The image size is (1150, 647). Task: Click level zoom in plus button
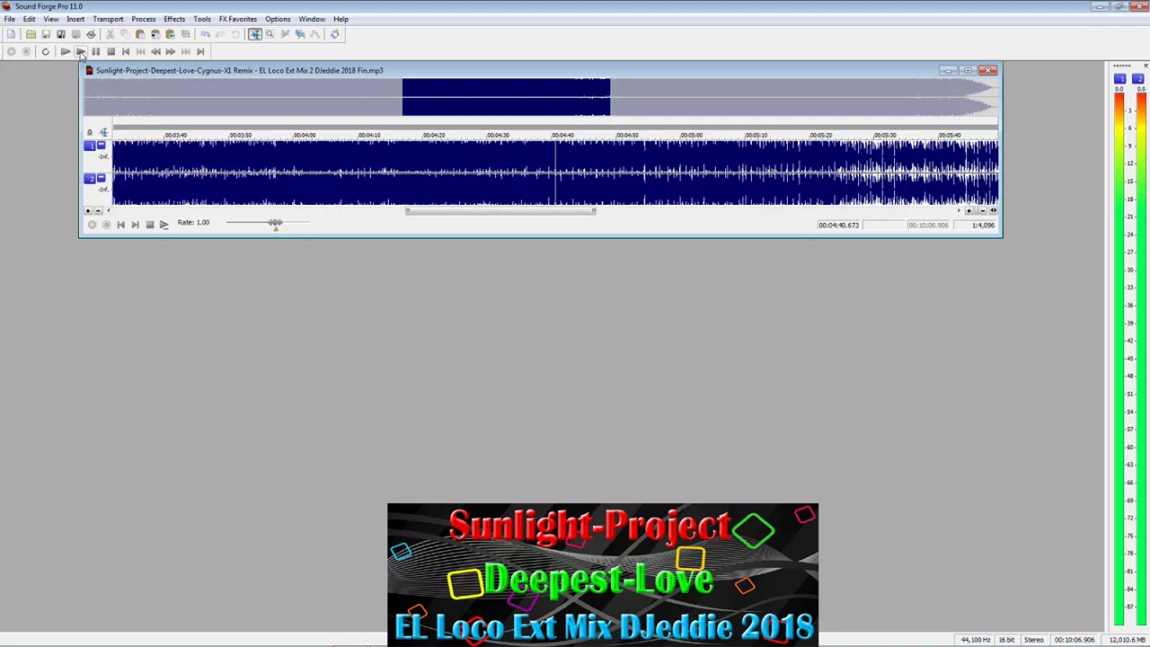pos(88,211)
